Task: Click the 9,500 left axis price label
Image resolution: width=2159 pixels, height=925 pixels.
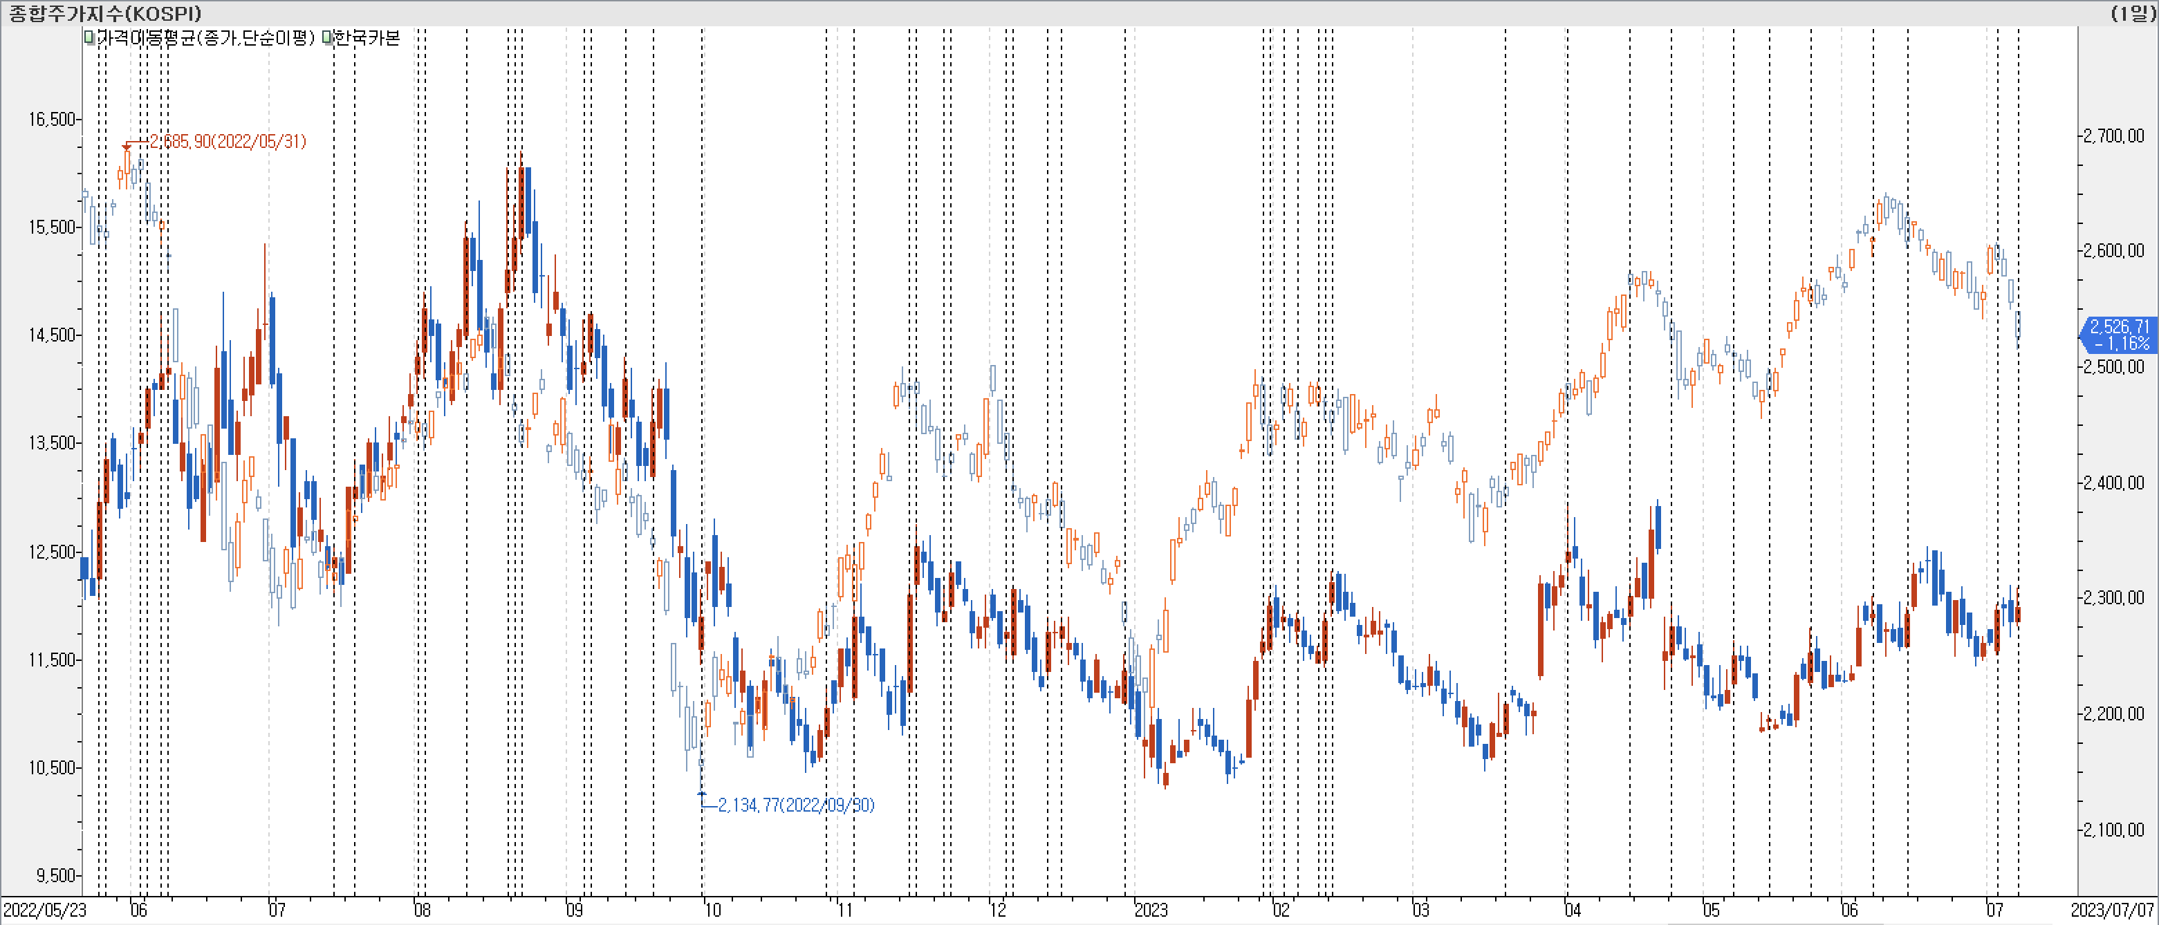Action: [56, 875]
